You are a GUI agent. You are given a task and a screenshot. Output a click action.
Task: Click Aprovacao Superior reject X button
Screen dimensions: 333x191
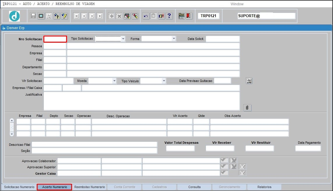(x=233, y=167)
